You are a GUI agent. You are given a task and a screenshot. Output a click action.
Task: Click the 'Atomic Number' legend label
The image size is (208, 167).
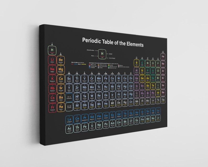point(91,50)
